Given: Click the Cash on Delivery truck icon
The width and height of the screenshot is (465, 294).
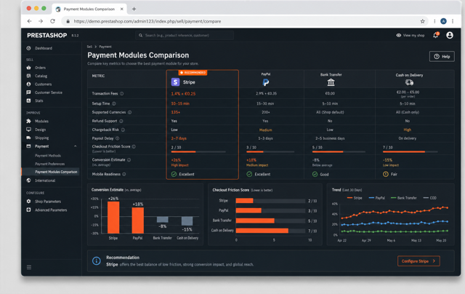Looking at the screenshot, I should coord(409,82).
